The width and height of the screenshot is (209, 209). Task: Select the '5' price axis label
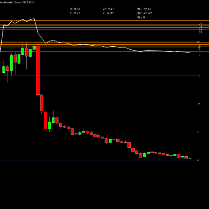point(198,132)
